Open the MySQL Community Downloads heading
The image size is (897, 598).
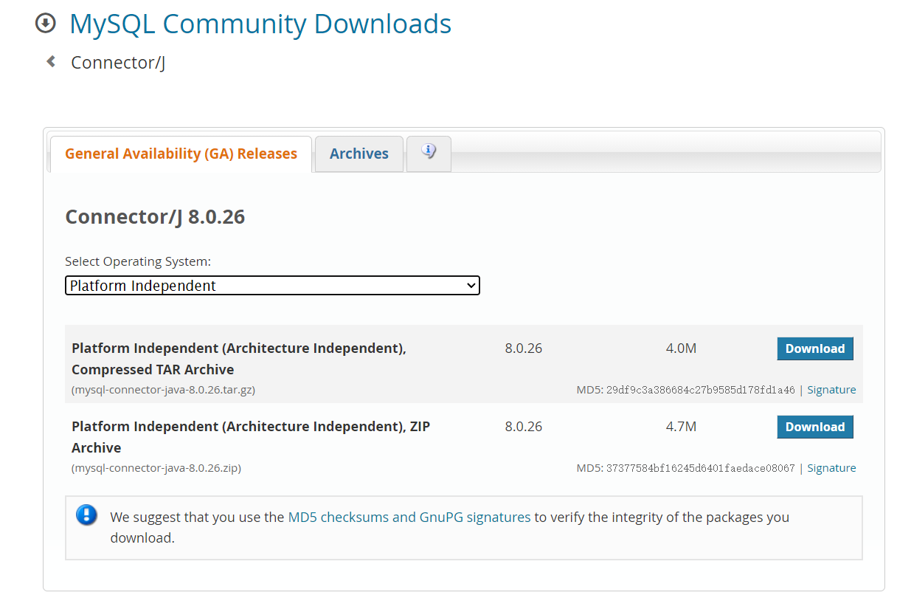260,24
